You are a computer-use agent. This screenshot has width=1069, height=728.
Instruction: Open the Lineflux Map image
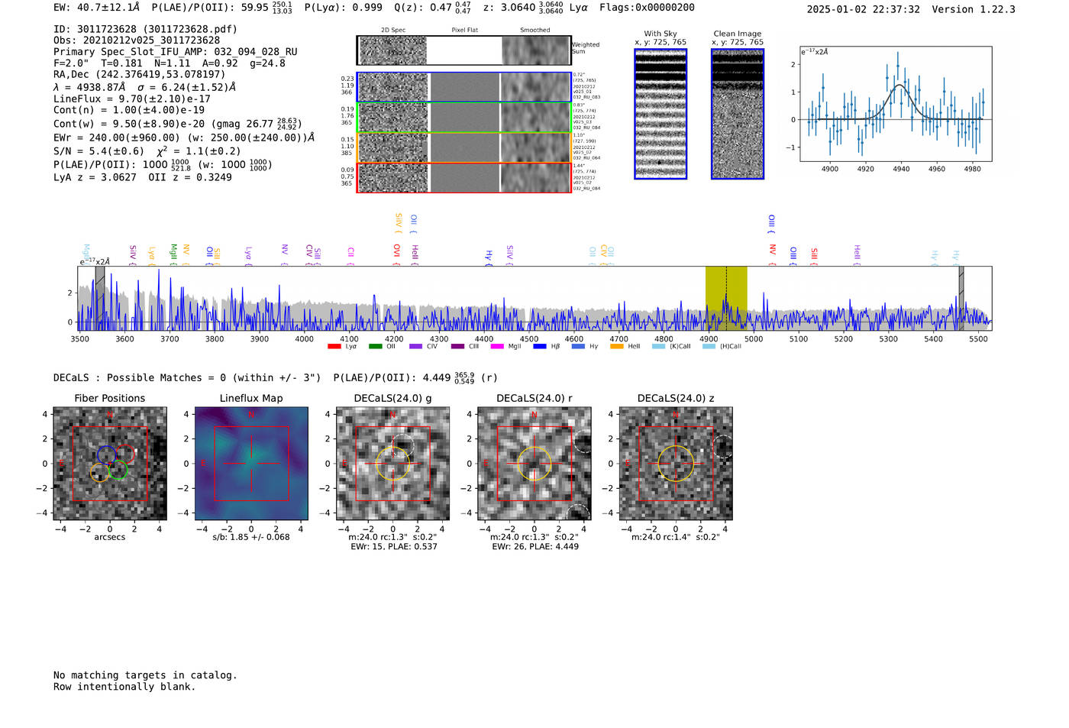click(x=251, y=464)
